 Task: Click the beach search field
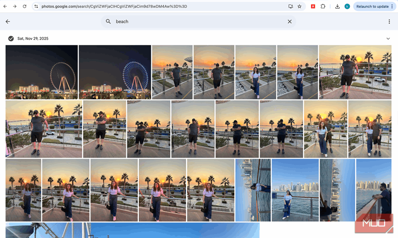(199, 21)
